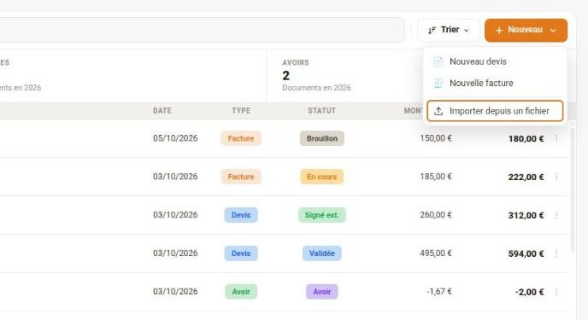Expand the Trier sort dropdown
The height and width of the screenshot is (320, 588).
pos(449,30)
